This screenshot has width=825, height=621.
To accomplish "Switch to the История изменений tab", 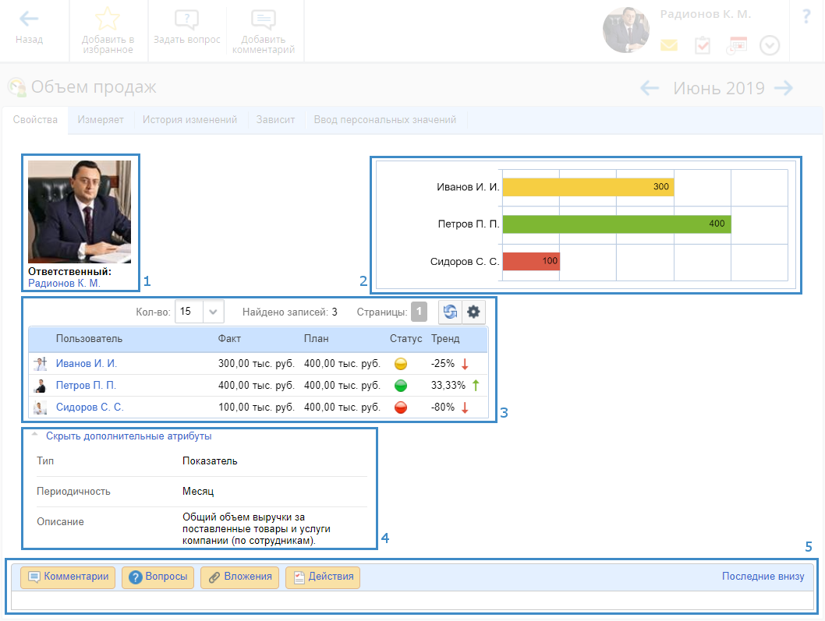I will click(x=189, y=120).
